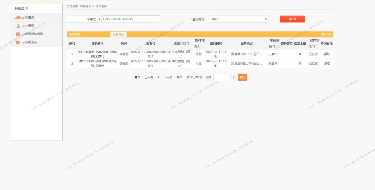Click the 到第 page number input
The height and width of the screenshot is (190, 375).
(x=222, y=77)
